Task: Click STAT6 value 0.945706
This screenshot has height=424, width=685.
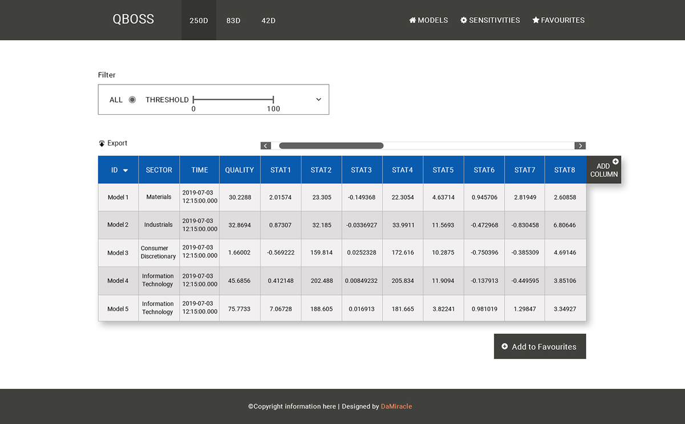Action: (484, 197)
